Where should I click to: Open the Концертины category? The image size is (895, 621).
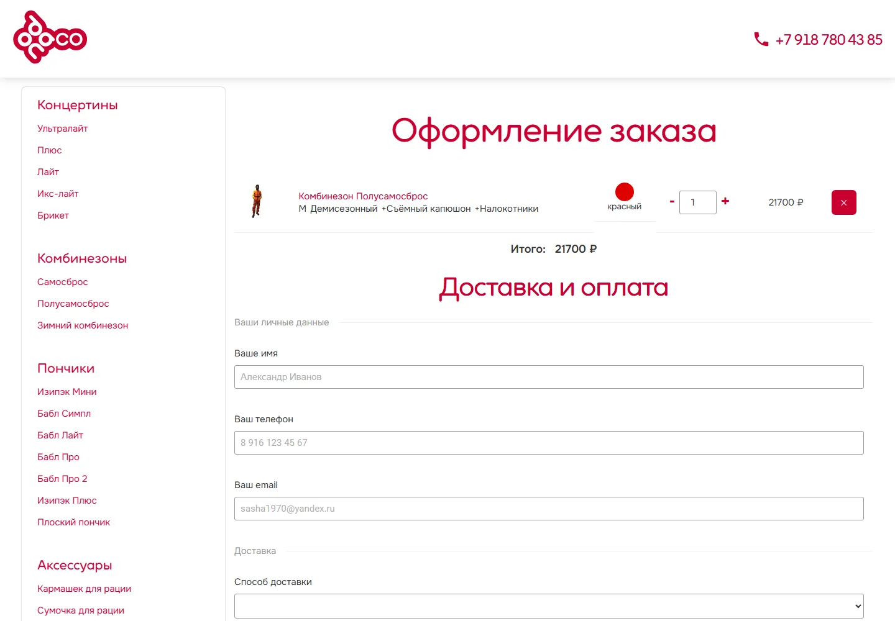[78, 105]
